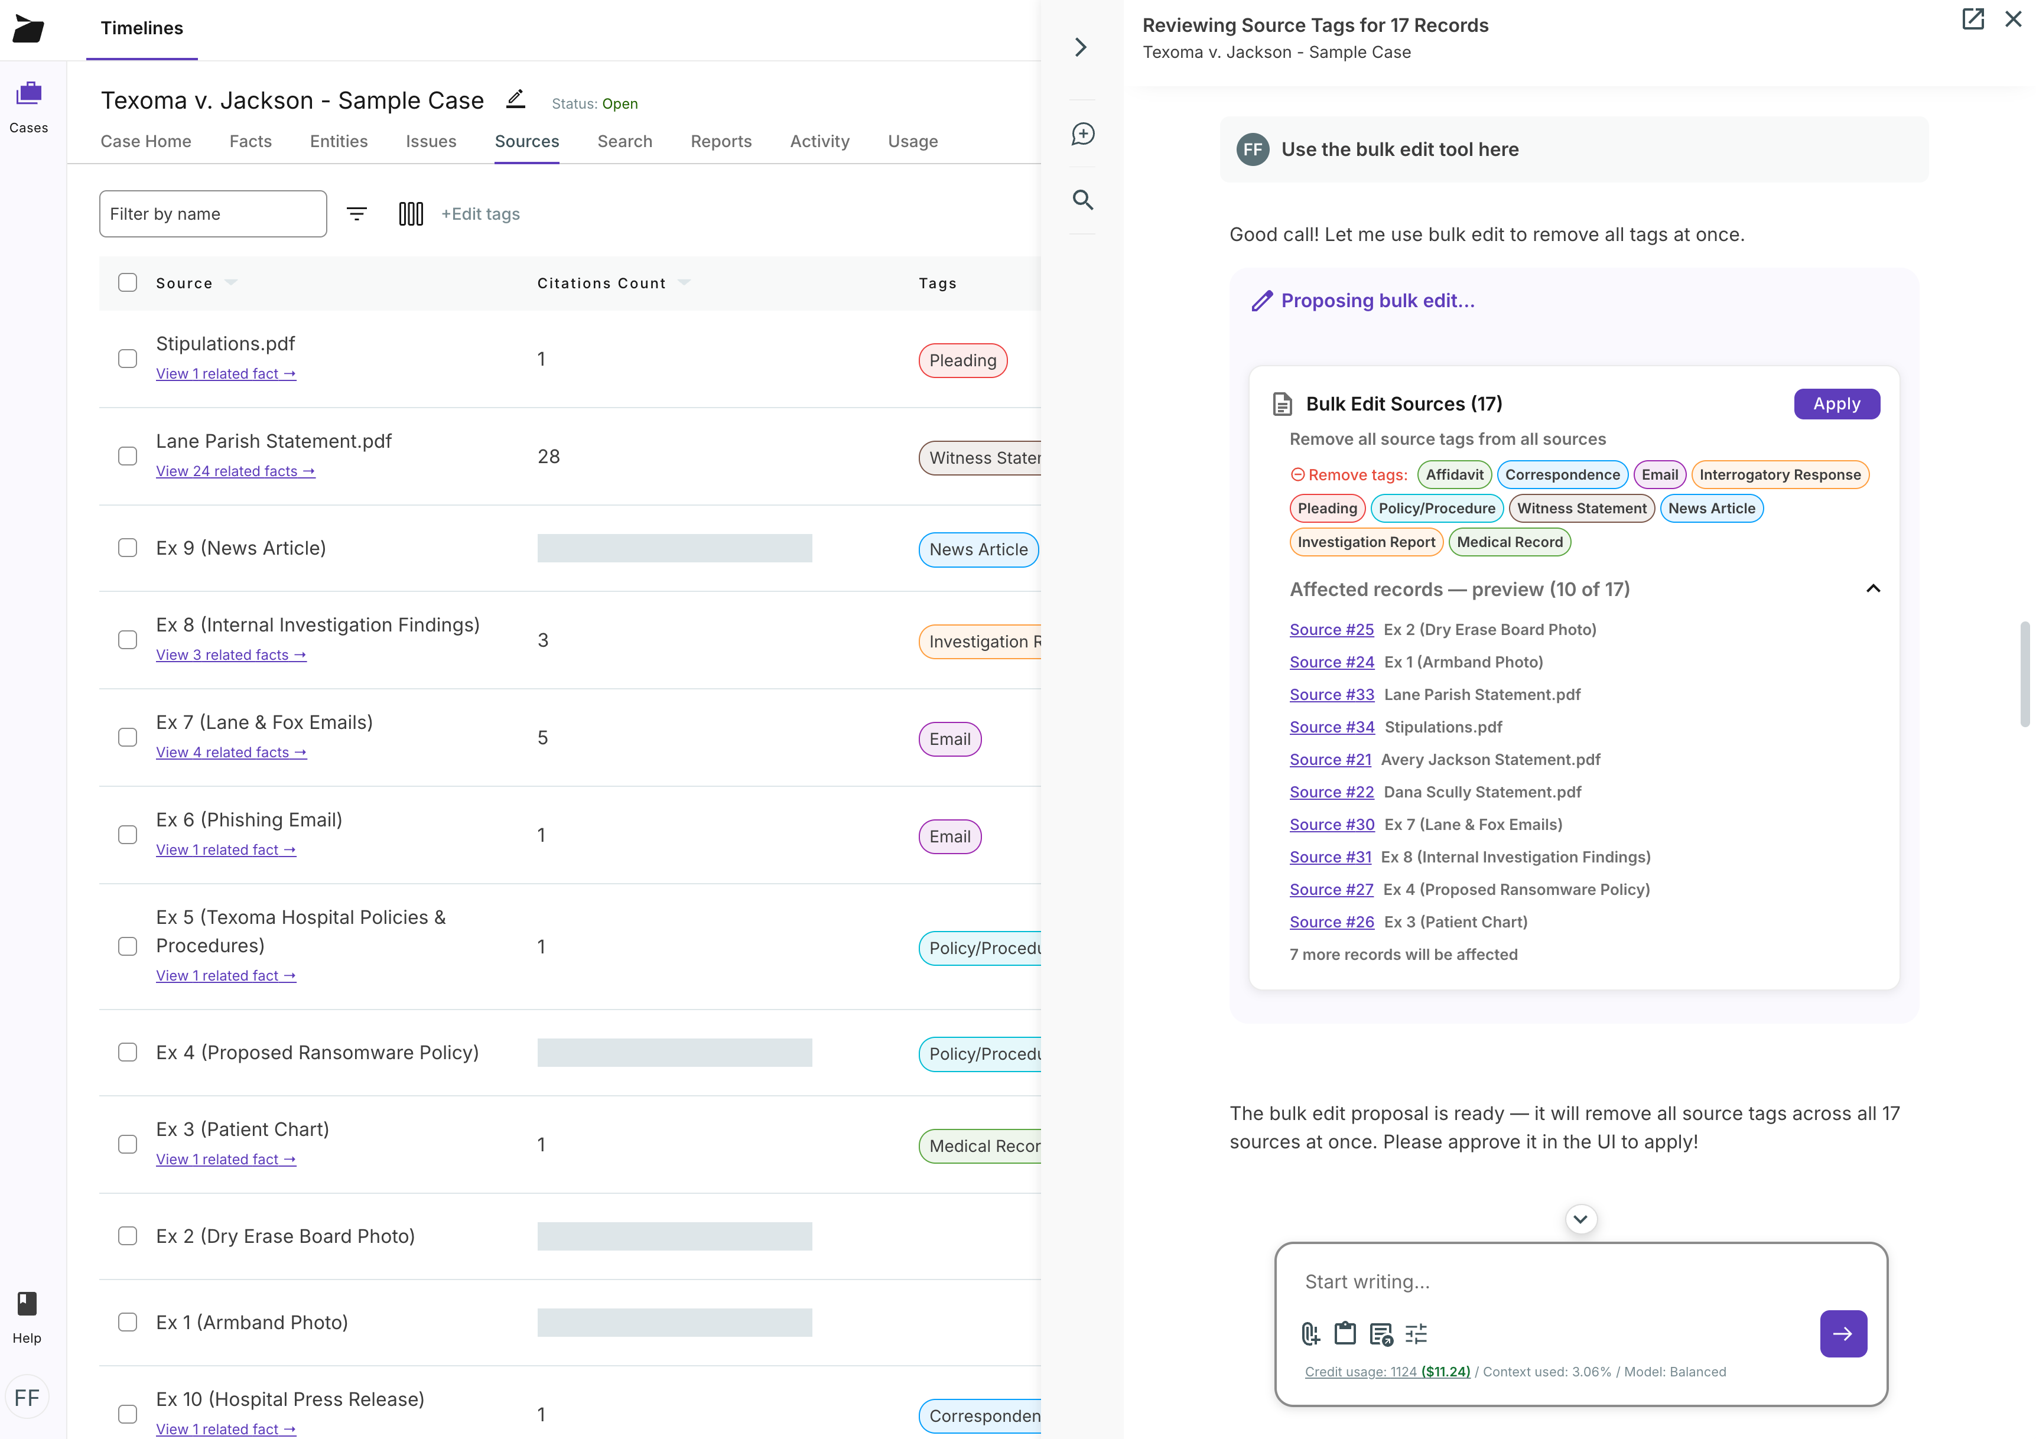Start a new chat with the speech-bubble plus icon
Viewport: 2036px width, 1439px height.
(1083, 134)
